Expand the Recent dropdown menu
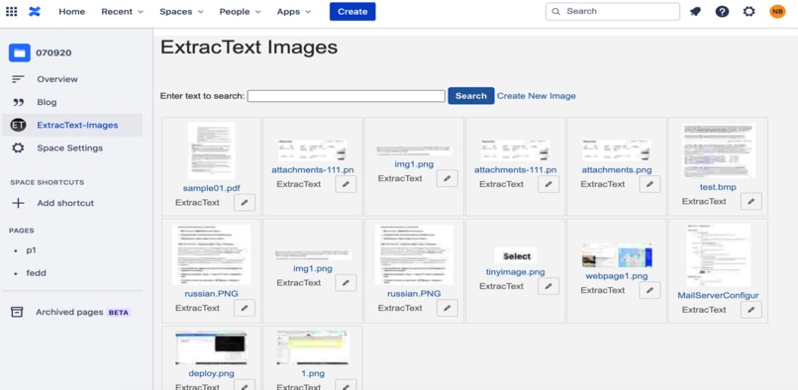The width and height of the screenshot is (798, 390). 122,11
